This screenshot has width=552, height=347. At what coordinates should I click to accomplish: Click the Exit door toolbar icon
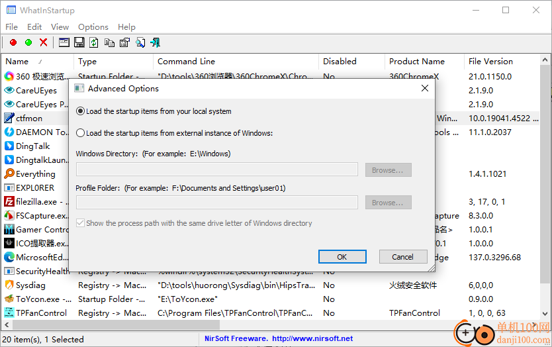[x=156, y=42]
